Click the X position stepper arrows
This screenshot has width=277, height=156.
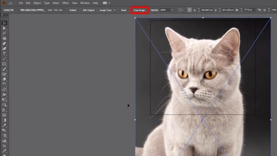pyautogui.click(x=199, y=10)
